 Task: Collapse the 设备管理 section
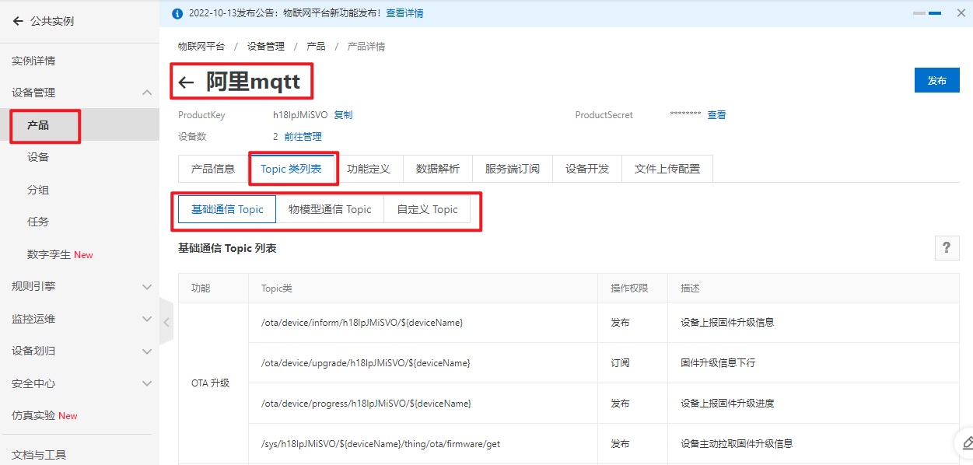coord(81,92)
